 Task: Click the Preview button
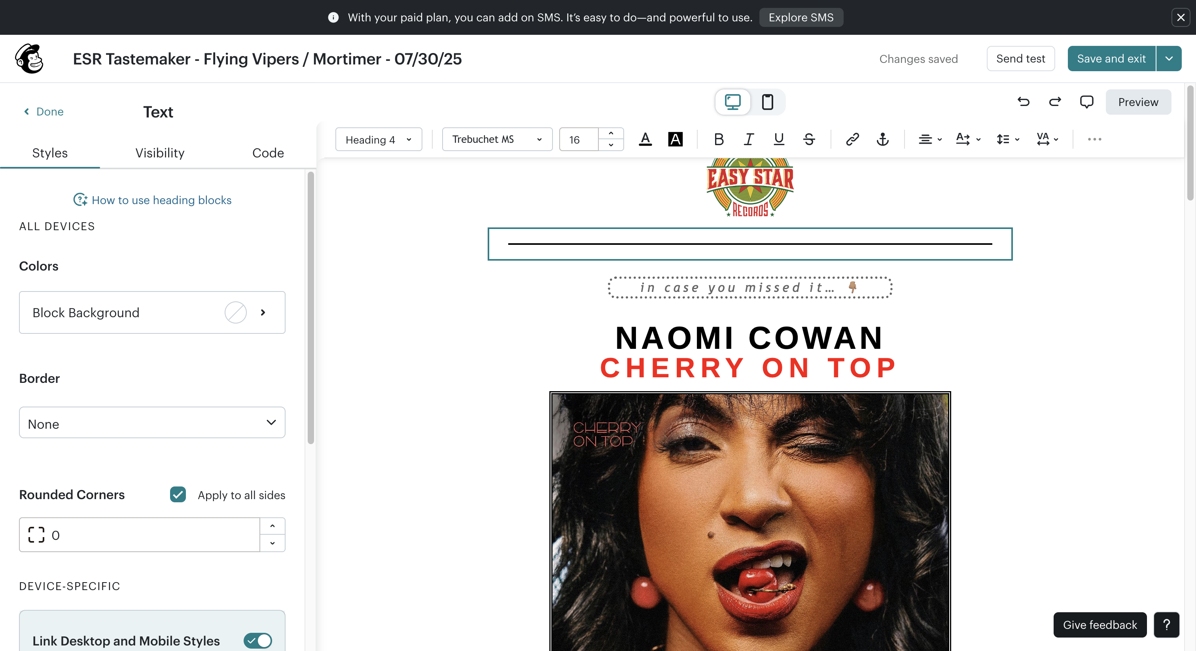[1138, 102]
